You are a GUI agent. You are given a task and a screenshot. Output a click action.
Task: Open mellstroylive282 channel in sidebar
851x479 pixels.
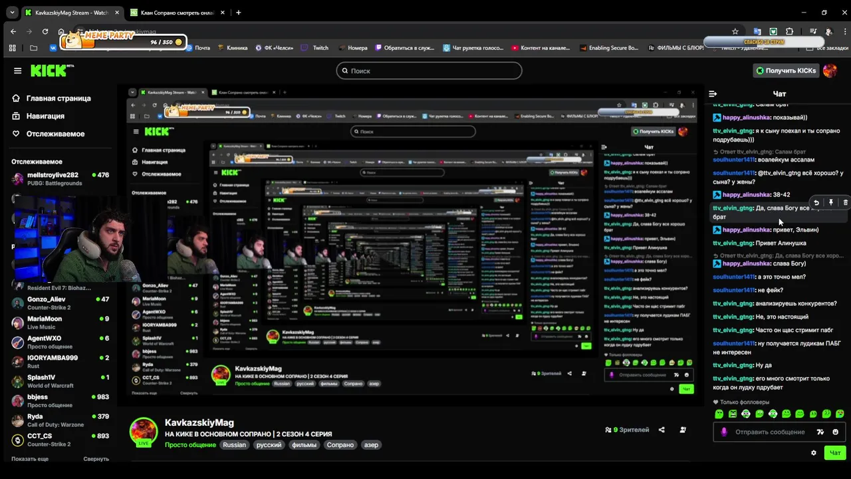pyautogui.click(x=60, y=179)
